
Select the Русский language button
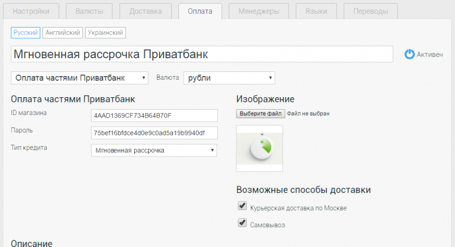(26, 33)
